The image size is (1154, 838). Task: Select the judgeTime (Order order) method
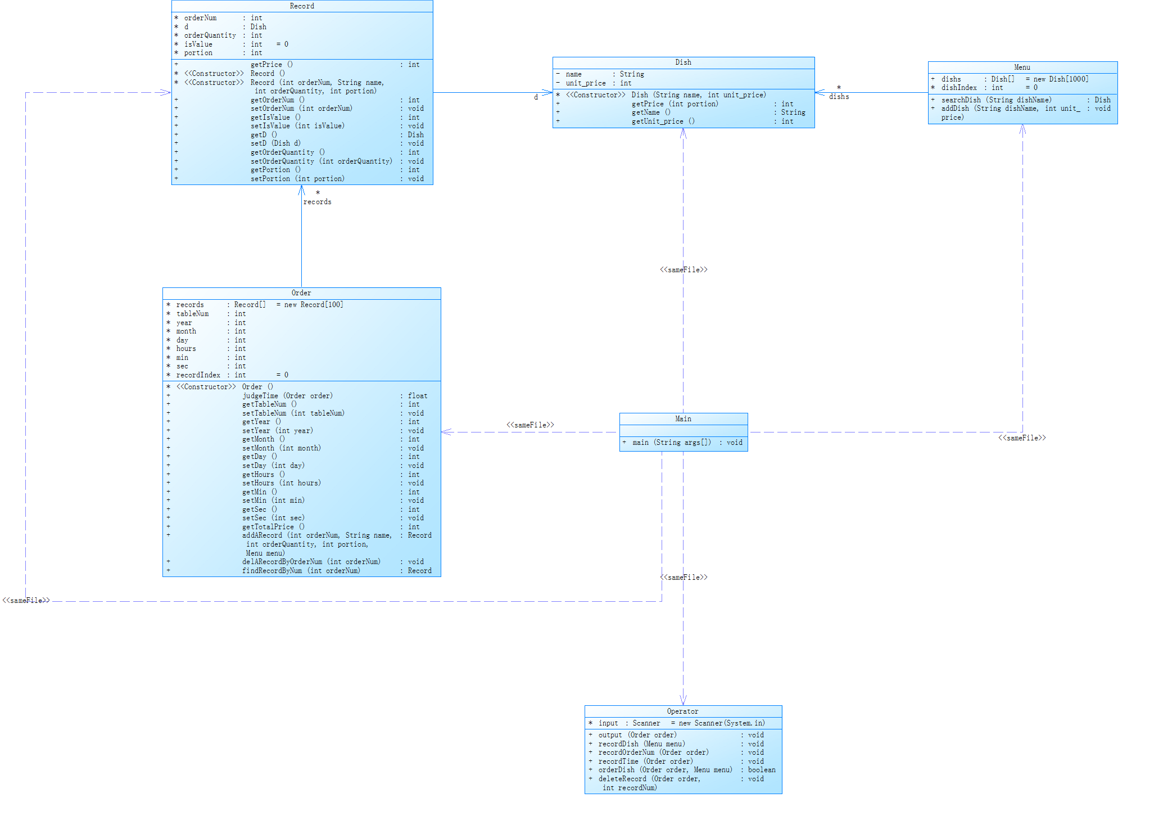[287, 396]
